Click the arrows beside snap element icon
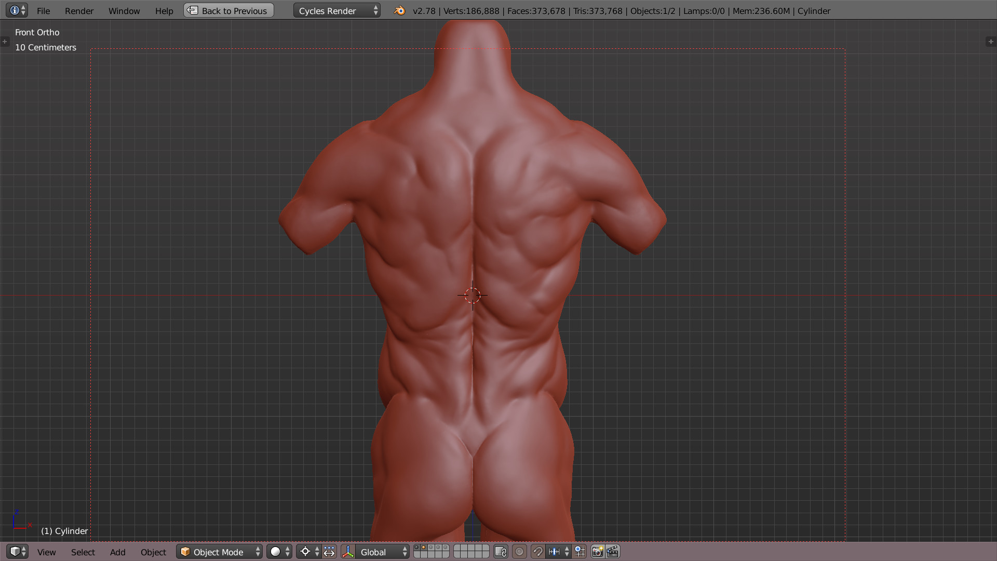The image size is (997, 561). (x=567, y=552)
